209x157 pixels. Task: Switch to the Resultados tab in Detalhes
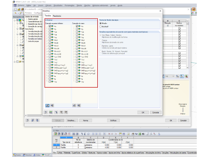point(57,16)
